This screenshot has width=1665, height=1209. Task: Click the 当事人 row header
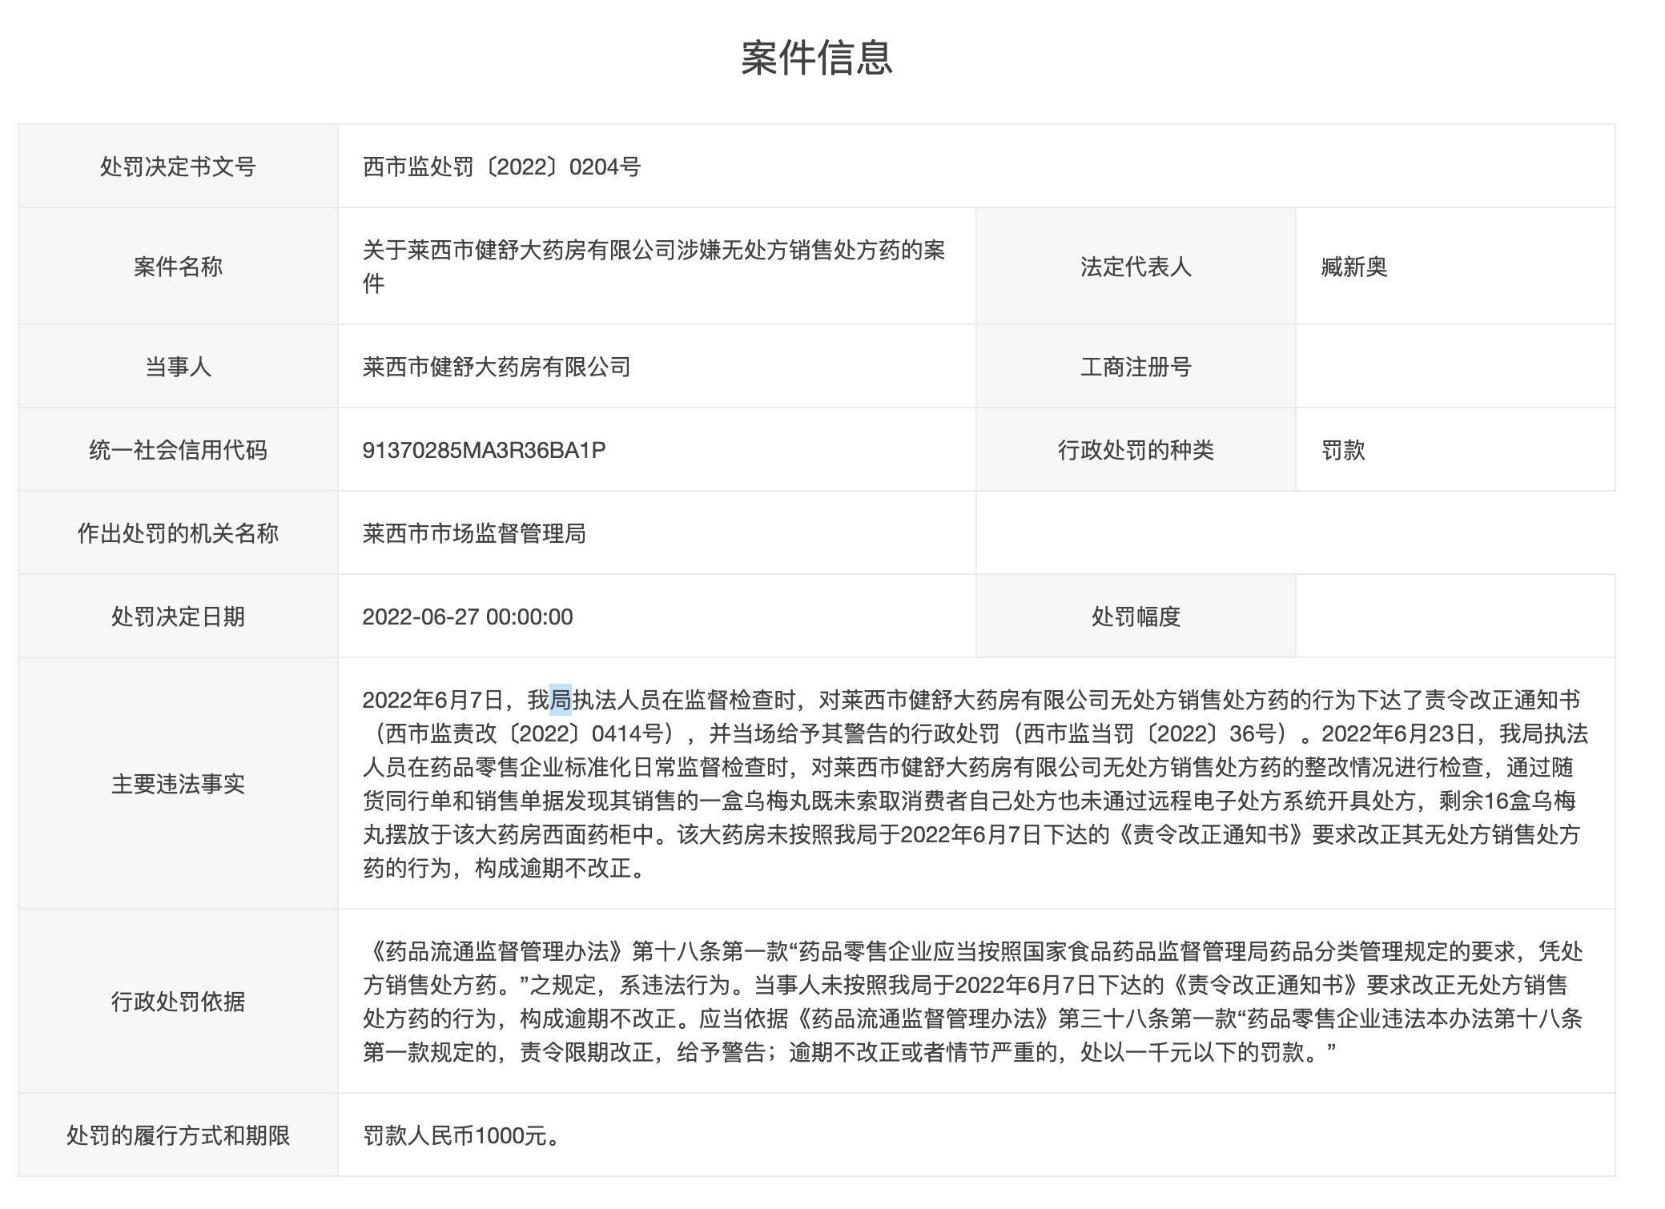click(178, 367)
